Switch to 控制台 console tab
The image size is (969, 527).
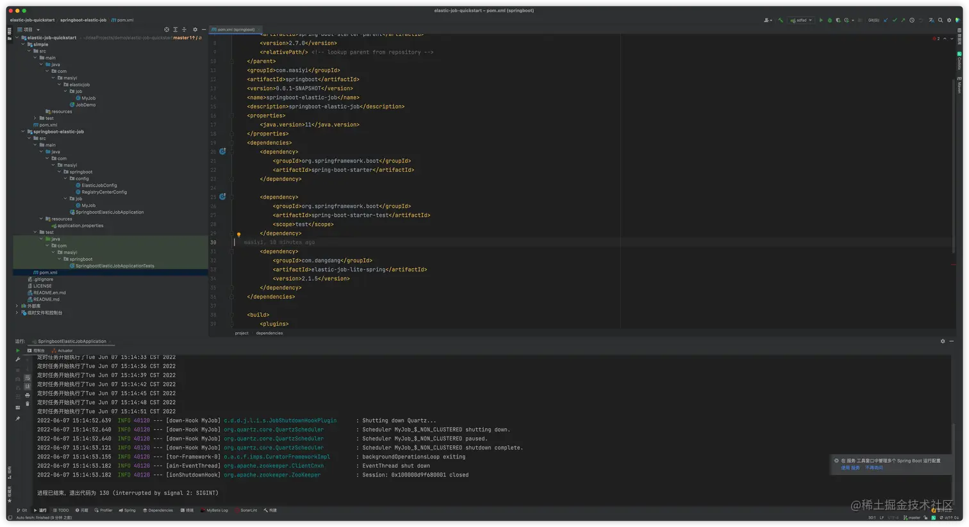36,351
